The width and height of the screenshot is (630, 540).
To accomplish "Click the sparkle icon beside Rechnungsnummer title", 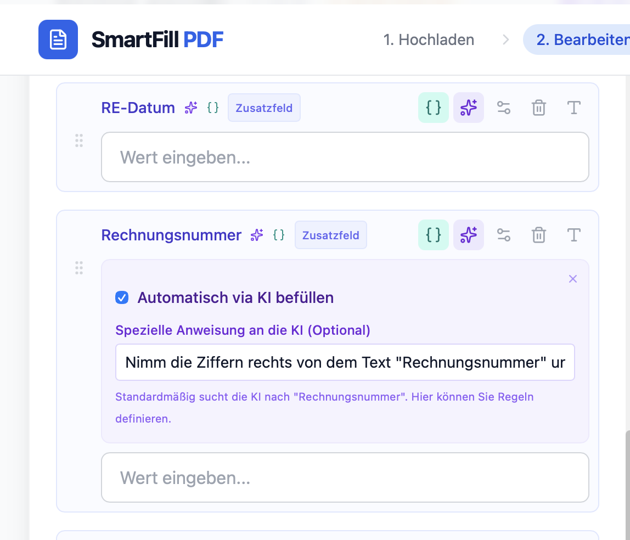I will tap(256, 235).
